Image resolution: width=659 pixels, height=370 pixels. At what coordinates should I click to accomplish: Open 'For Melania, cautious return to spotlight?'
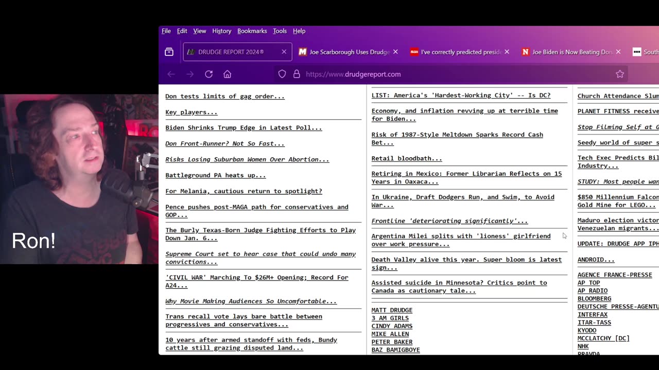244,191
